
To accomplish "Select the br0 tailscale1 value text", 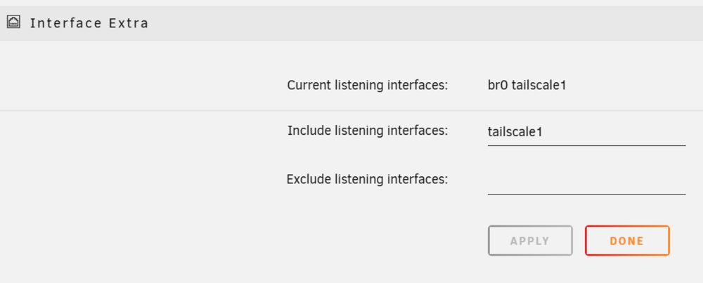I will pyautogui.click(x=527, y=85).
